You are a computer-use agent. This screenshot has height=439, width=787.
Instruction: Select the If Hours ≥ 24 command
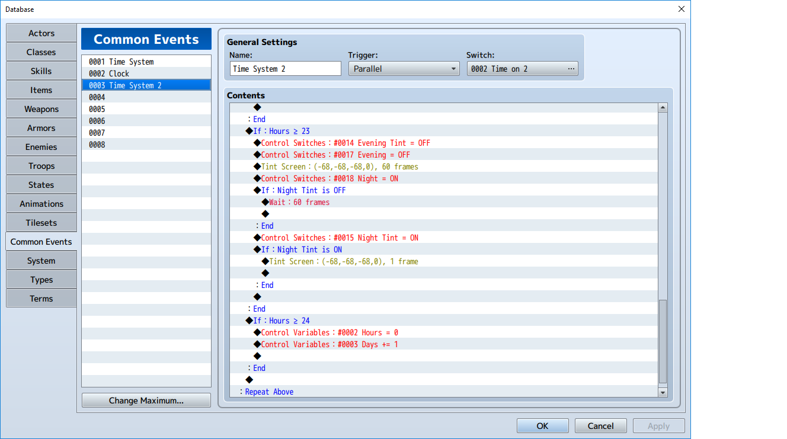pyautogui.click(x=444, y=321)
